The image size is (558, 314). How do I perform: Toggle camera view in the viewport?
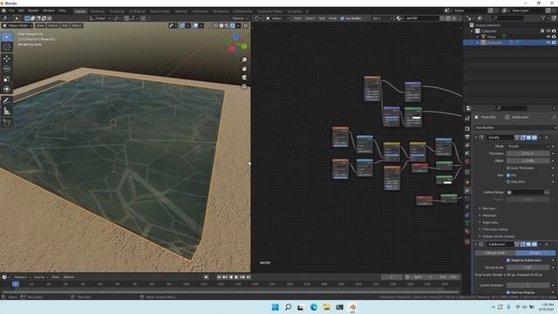click(244, 78)
